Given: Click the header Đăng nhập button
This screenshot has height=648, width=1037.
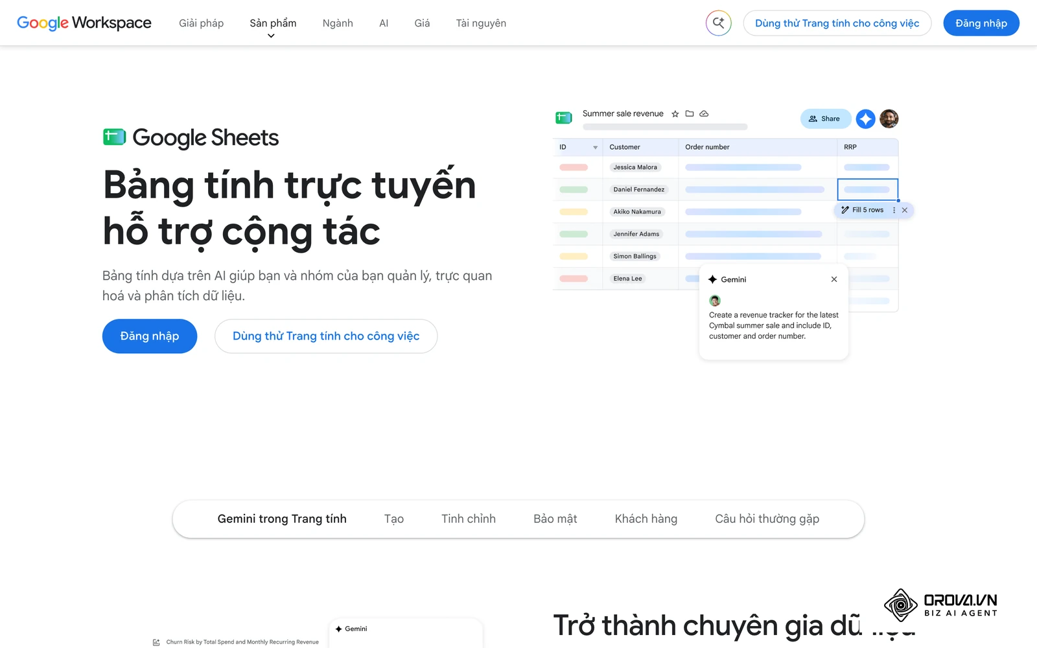Looking at the screenshot, I should coord(981,23).
